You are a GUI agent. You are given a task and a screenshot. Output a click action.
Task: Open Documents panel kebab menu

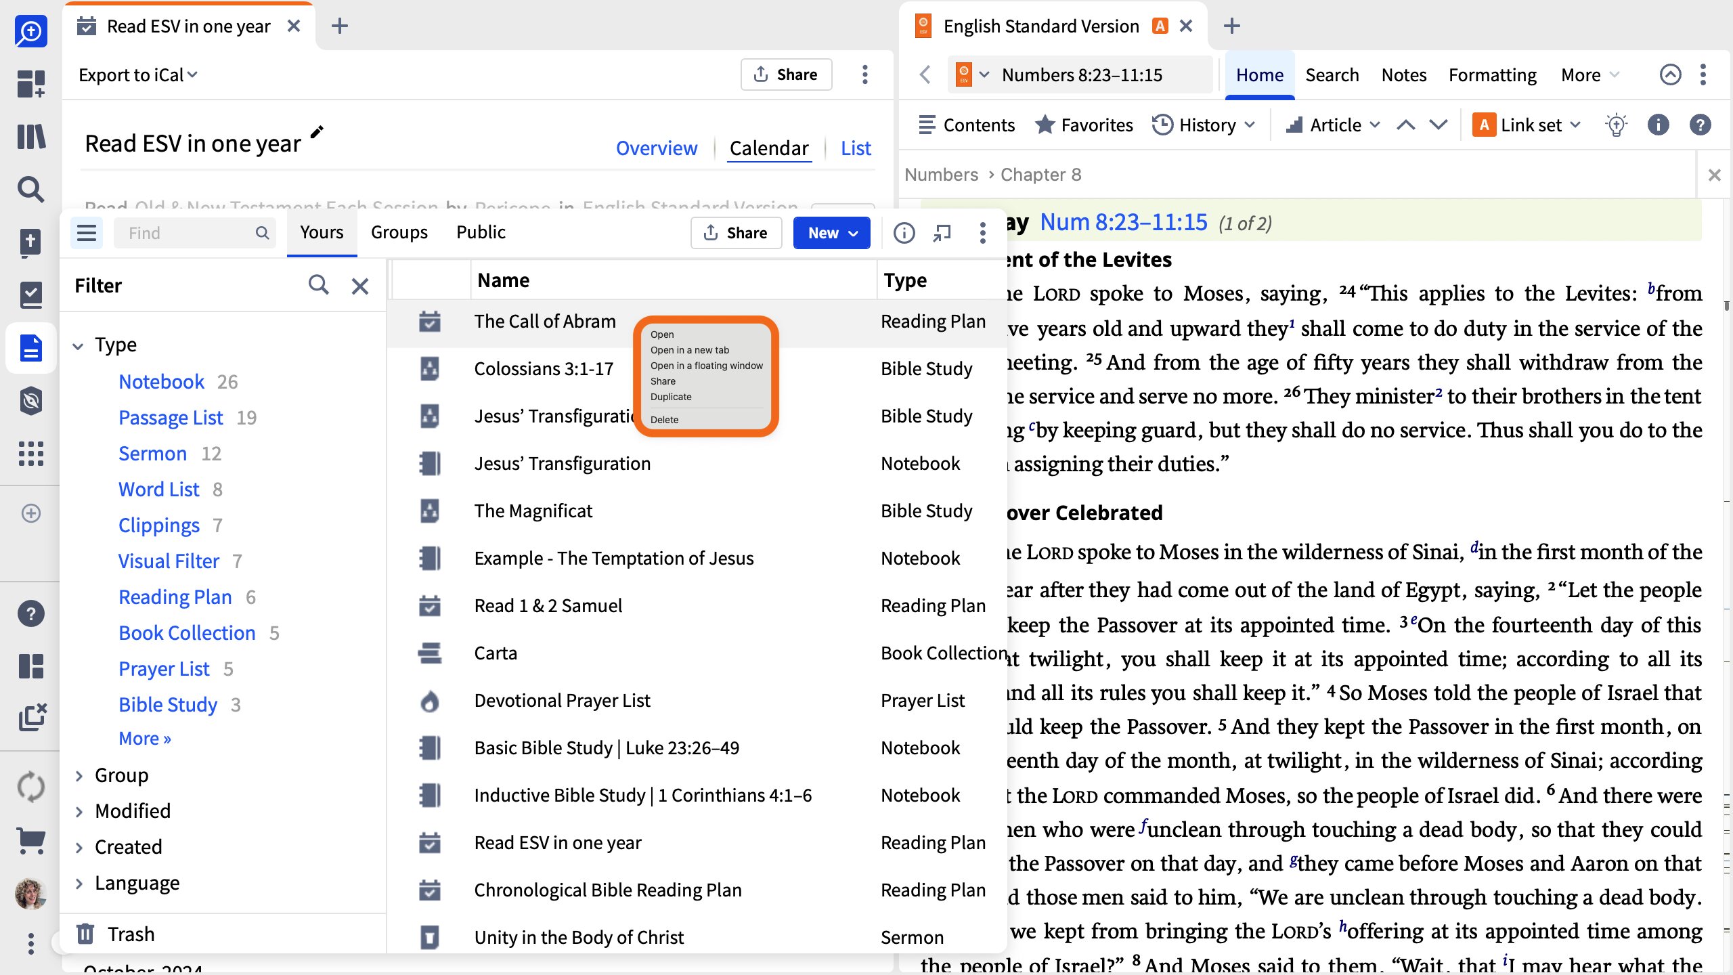click(x=983, y=233)
